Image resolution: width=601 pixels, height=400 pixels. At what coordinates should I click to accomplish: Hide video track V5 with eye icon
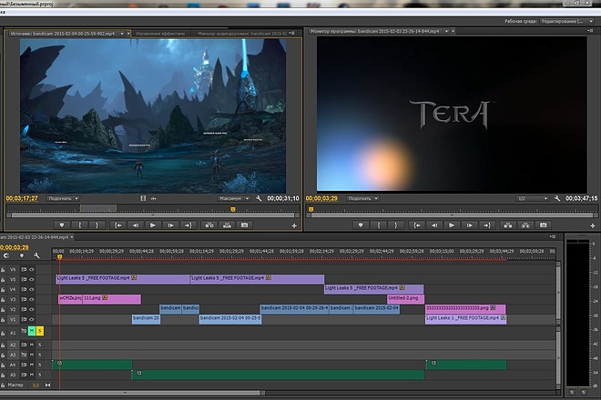[x=32, y=279]
